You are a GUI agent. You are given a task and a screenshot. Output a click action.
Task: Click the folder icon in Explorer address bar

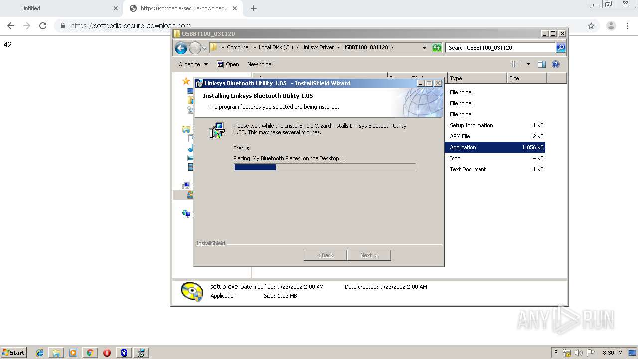tap(214, 47)
